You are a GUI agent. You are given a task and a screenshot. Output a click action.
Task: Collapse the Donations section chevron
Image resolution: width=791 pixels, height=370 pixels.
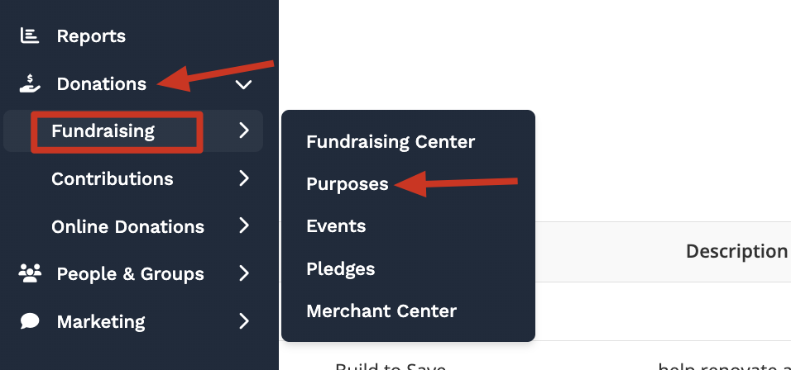[242, 83]
